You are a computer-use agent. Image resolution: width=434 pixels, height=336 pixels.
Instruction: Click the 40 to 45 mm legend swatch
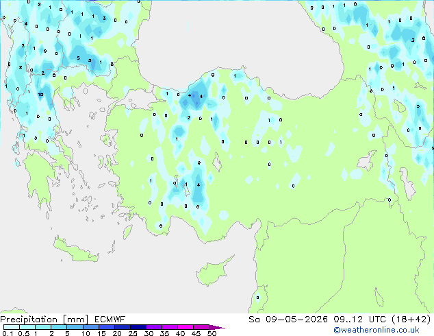(x=186, y=327)
